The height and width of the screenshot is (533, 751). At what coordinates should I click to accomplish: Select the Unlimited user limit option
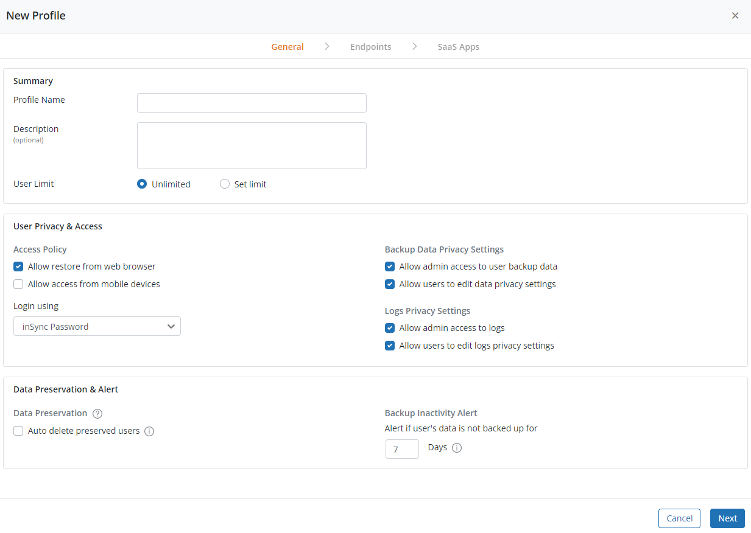142,184
